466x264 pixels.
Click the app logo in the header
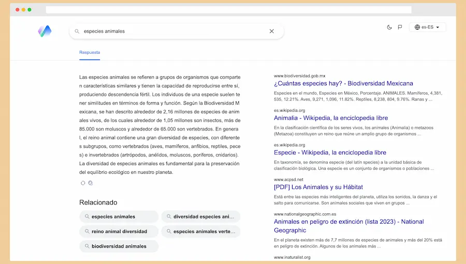pos(45,31)
